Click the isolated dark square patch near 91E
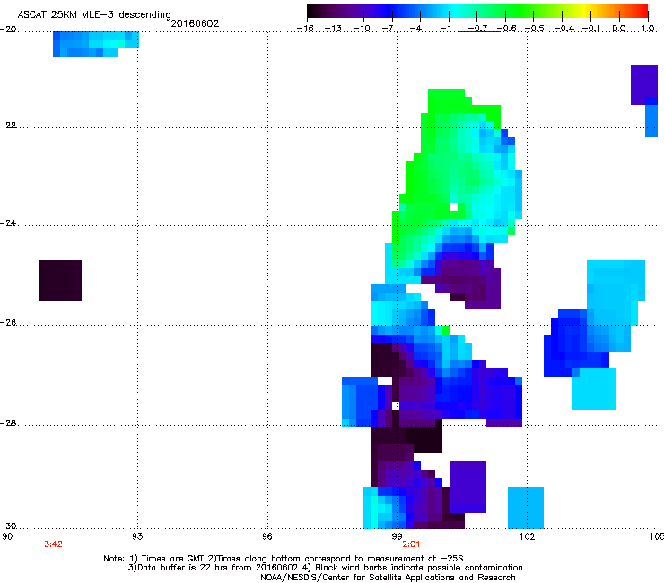664x583 pixels. [x=60, y=281]
